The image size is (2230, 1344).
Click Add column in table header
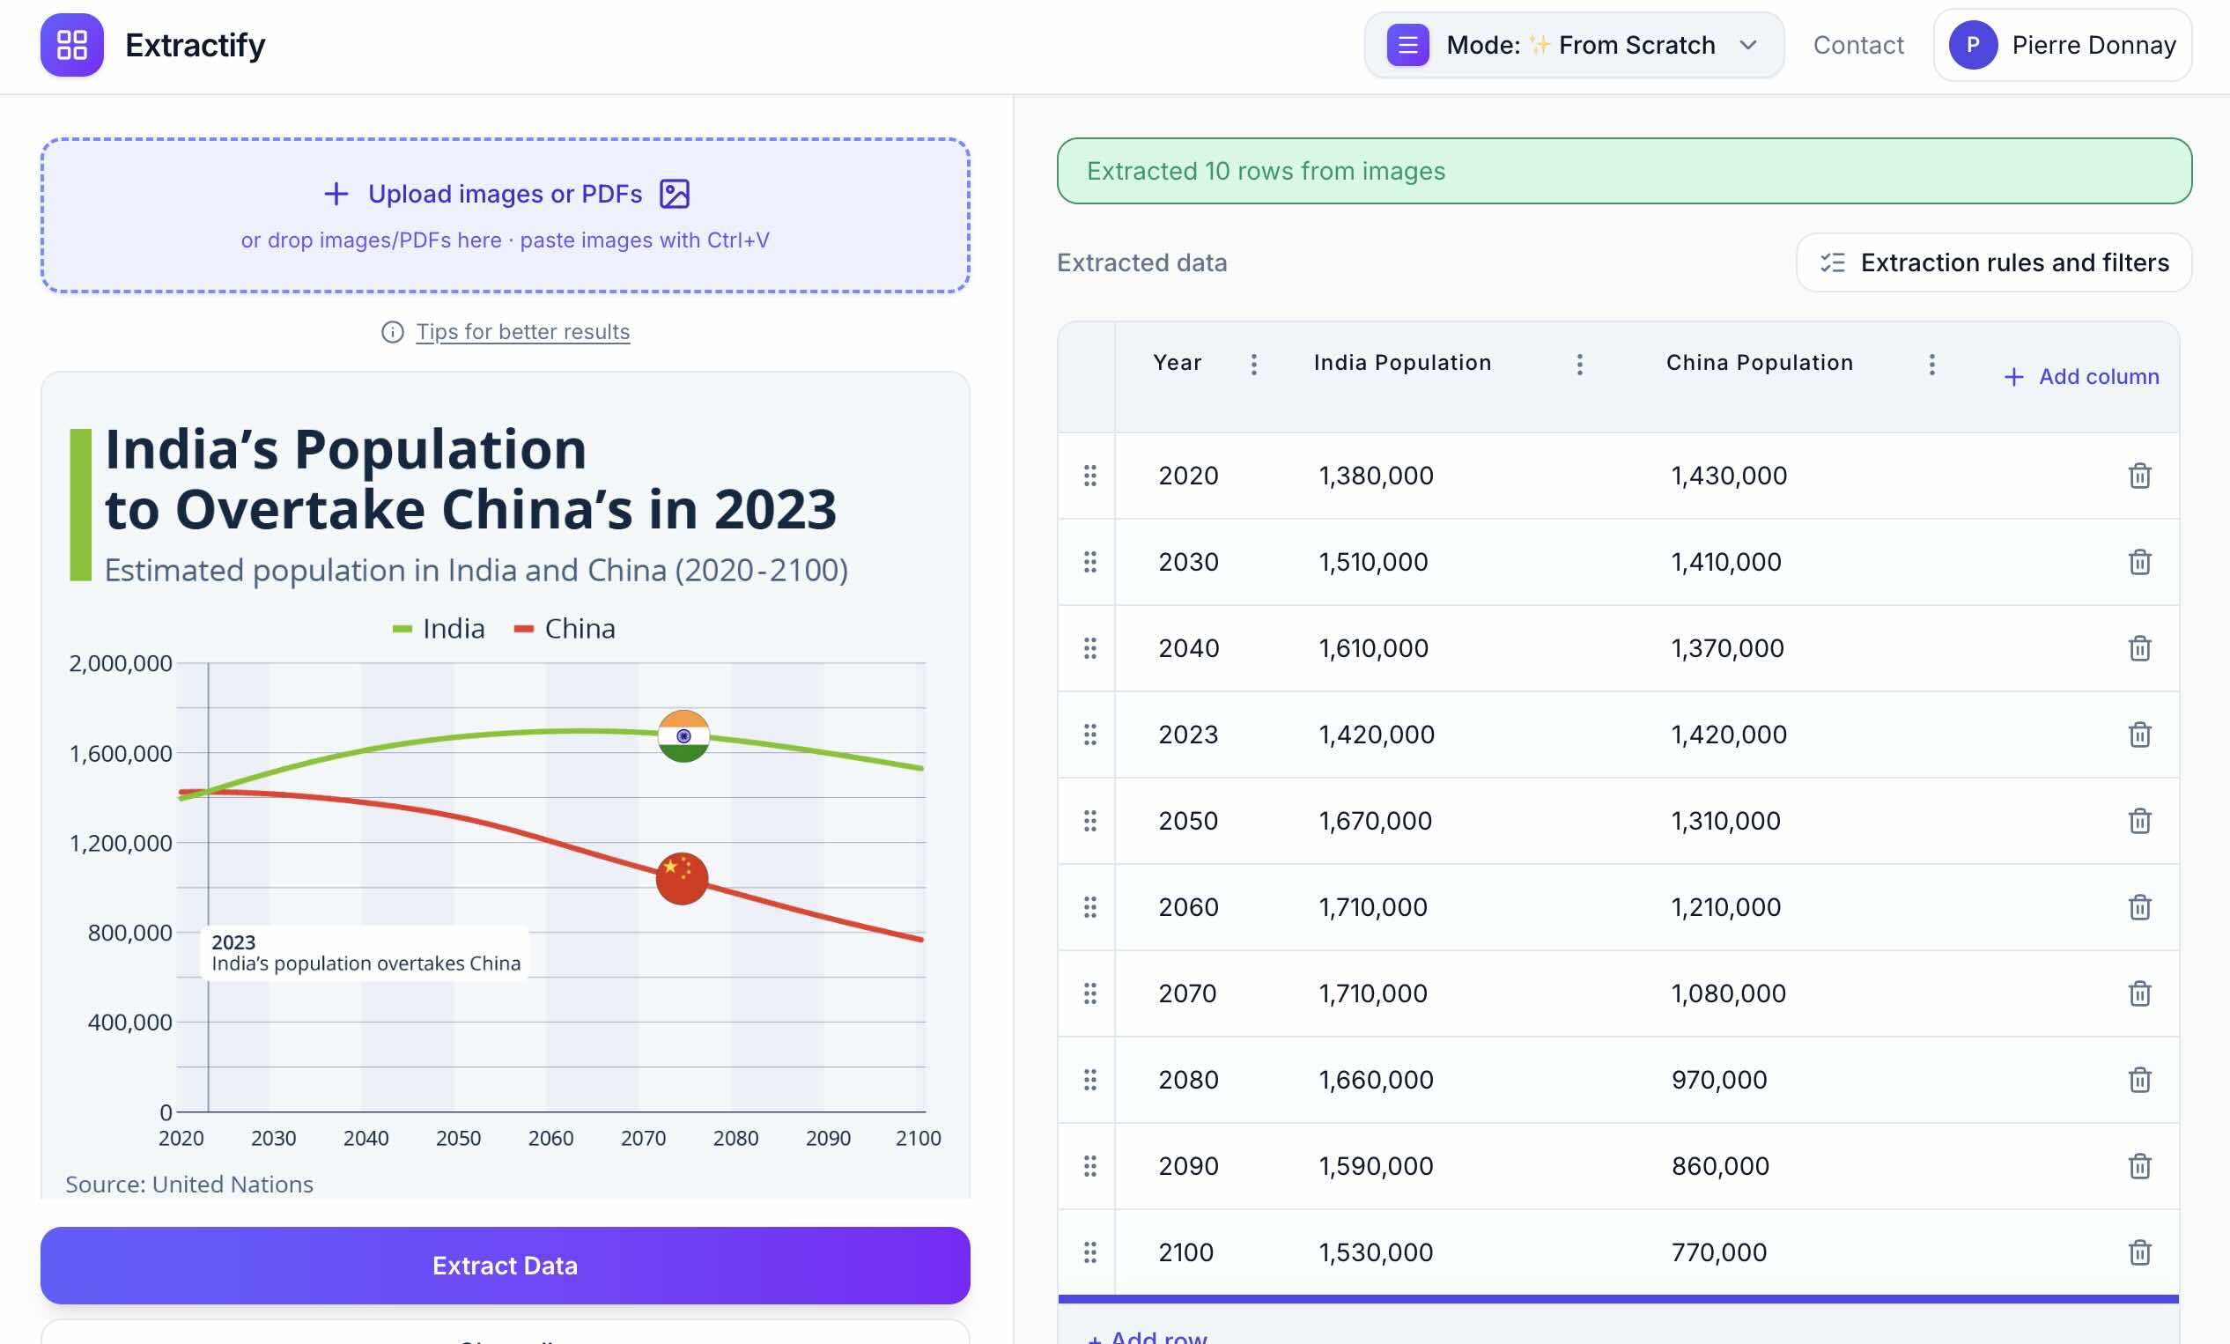point(2080,376)
